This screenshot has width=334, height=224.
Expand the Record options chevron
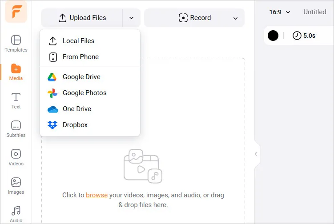pyautogui.click(x=235, y=18)
